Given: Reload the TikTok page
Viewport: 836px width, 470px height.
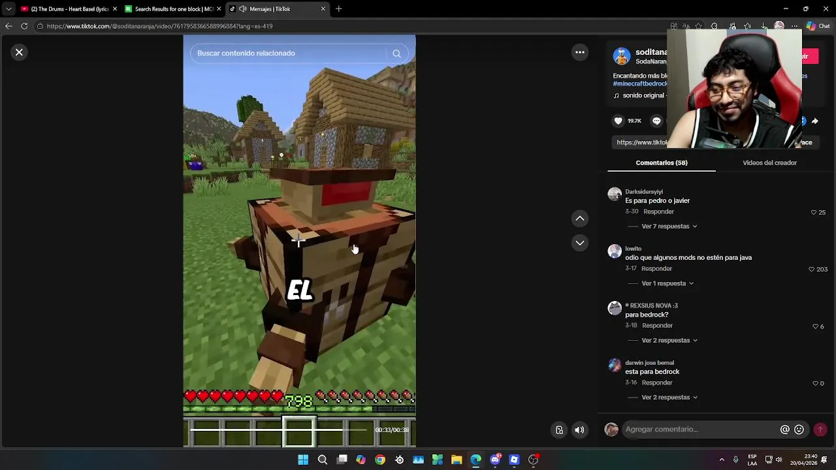Looking at the screenshot, I should click(x=24, y=26).
